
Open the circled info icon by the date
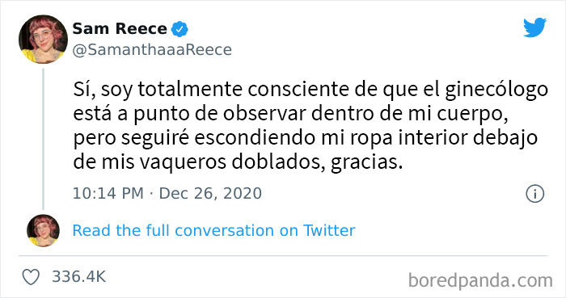pos(534,194)
